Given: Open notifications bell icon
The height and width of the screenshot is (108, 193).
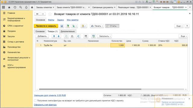Looking at the screenshot, I should 26,7.
